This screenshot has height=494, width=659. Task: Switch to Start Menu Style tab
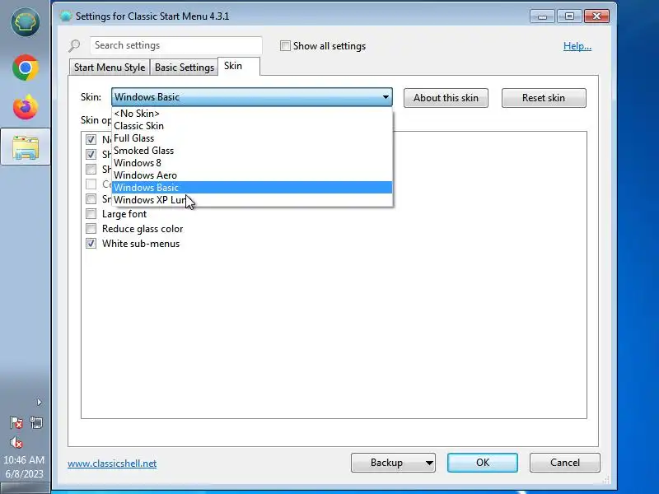(110, 68)
